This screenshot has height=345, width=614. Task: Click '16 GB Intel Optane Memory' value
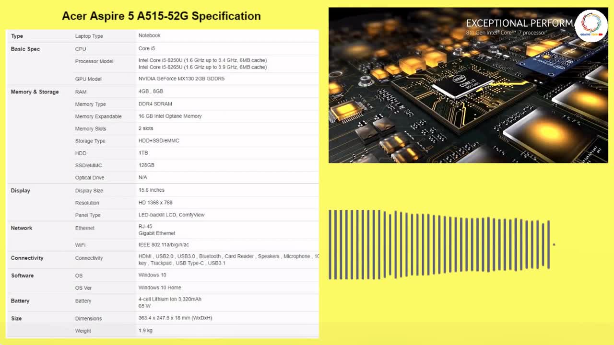coord(170,116)
